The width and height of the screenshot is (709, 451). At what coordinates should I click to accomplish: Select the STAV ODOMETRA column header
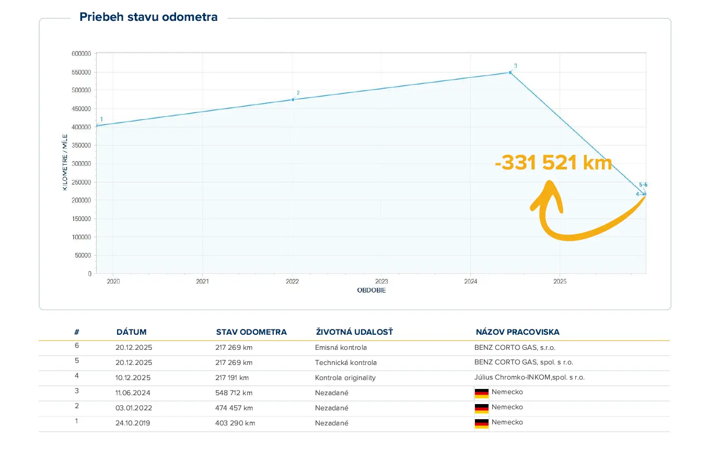[x=252, y=332]
